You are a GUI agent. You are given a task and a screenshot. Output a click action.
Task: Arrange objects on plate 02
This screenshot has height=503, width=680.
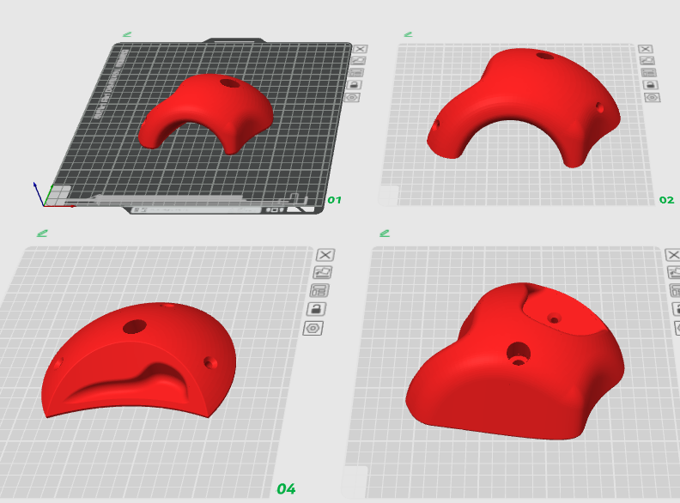coord(649,72)
